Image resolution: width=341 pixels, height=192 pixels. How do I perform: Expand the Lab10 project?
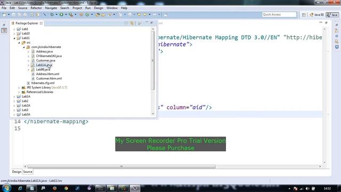tap(14, 34)
